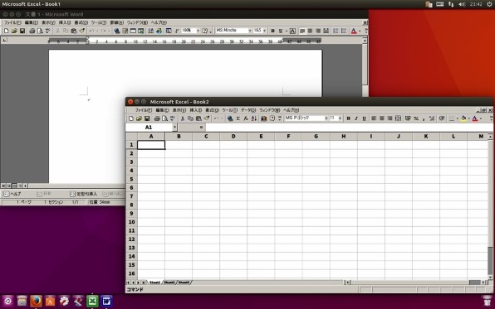
Task: Click New document icon in Word toolbar
Action: tap(7, 31)
